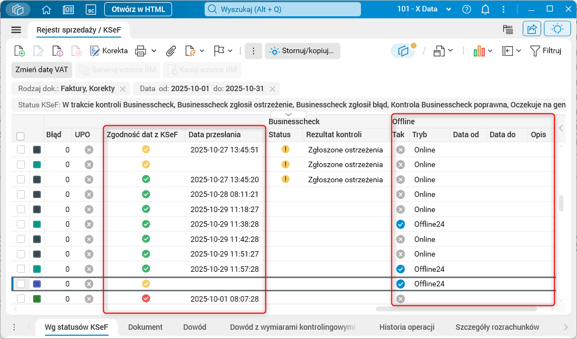Open the home page icon
This screenshot has height=339, width=577.
click(x=46, y=10)
